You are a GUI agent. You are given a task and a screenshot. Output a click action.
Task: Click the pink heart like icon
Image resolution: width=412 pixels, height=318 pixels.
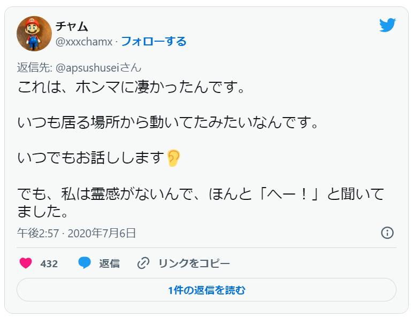pos(26,263)
